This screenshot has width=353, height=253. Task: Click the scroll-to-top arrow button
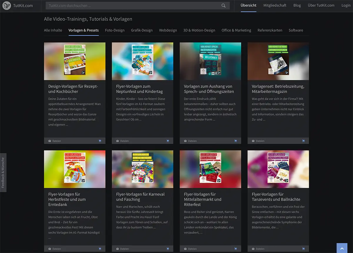tap(342, 248)
